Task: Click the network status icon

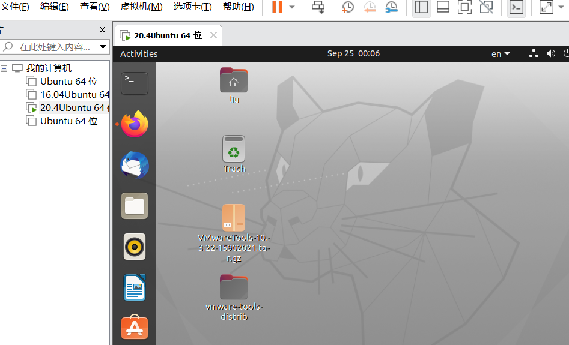Action: click(534, 53)
